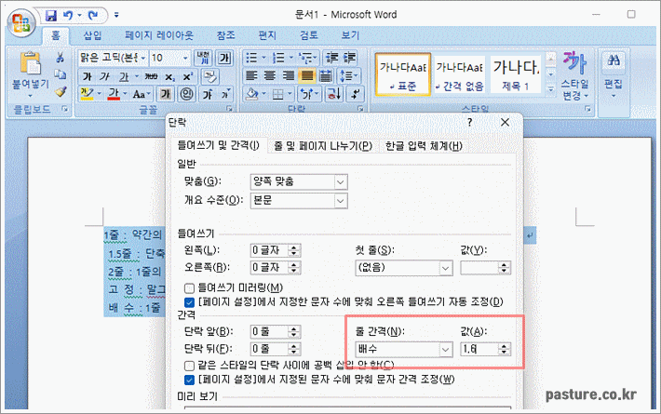
Task: Activate the Format Painter brush
Action: point(61,91)
